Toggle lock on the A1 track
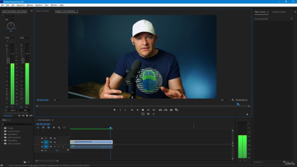Screen dimensions: 297x167 42,147
